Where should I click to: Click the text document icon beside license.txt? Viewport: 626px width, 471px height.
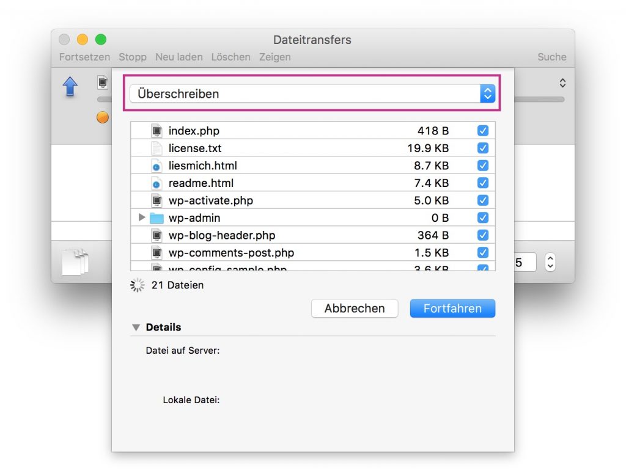[156, 148]
